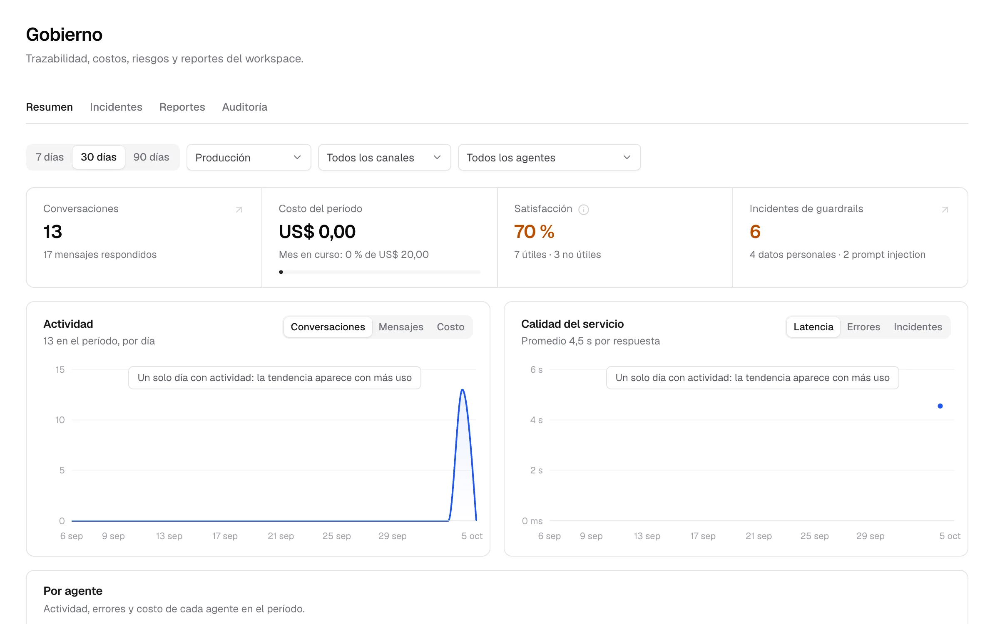The width and height of the screenshot is (995, 624).
Task: Show Errores in Calidad del servicio
Action: [863, 327]
